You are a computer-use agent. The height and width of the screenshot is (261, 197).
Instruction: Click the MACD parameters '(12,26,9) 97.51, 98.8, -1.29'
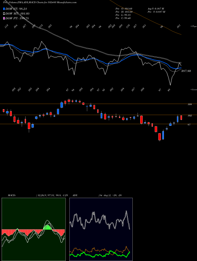[52, 195]
